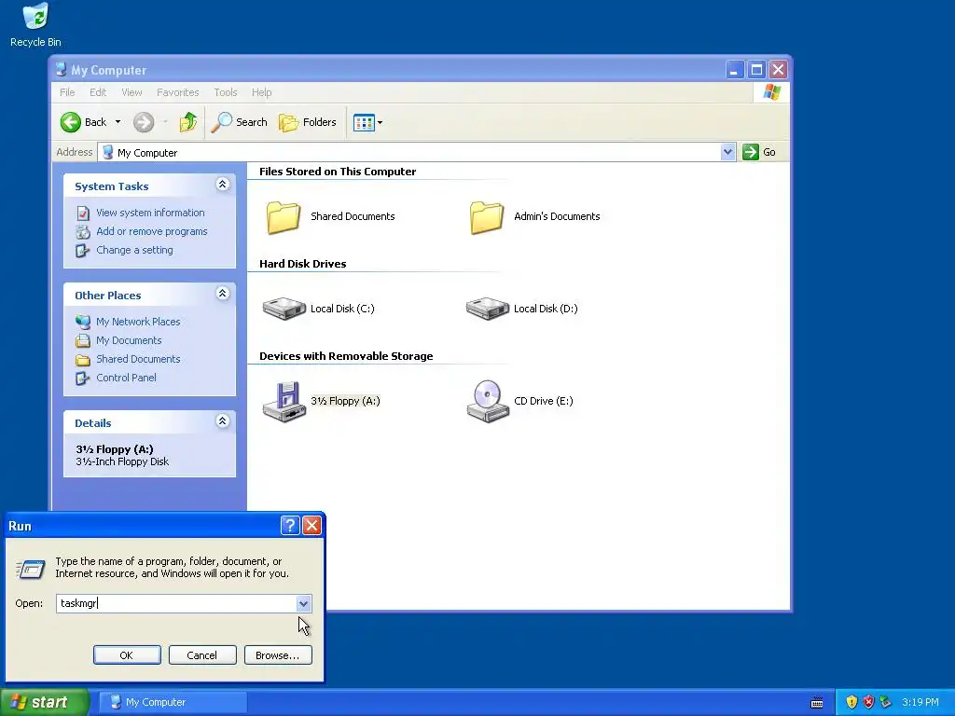Open the View menu
Viewport: 955px width, 716px height.
pos(131,92)
